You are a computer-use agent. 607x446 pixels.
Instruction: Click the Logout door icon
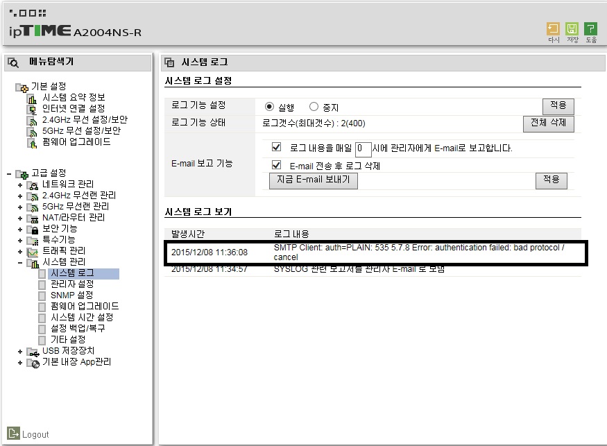point(13,433)
